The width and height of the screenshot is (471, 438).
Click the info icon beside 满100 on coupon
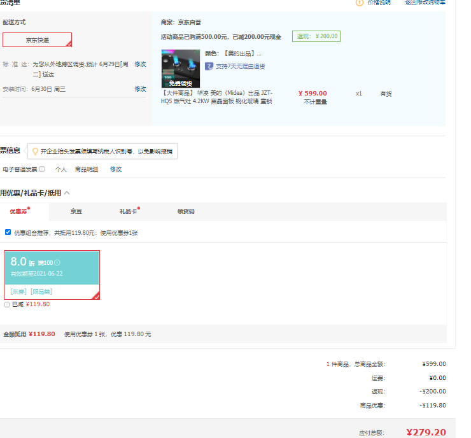tap(57, 262)
